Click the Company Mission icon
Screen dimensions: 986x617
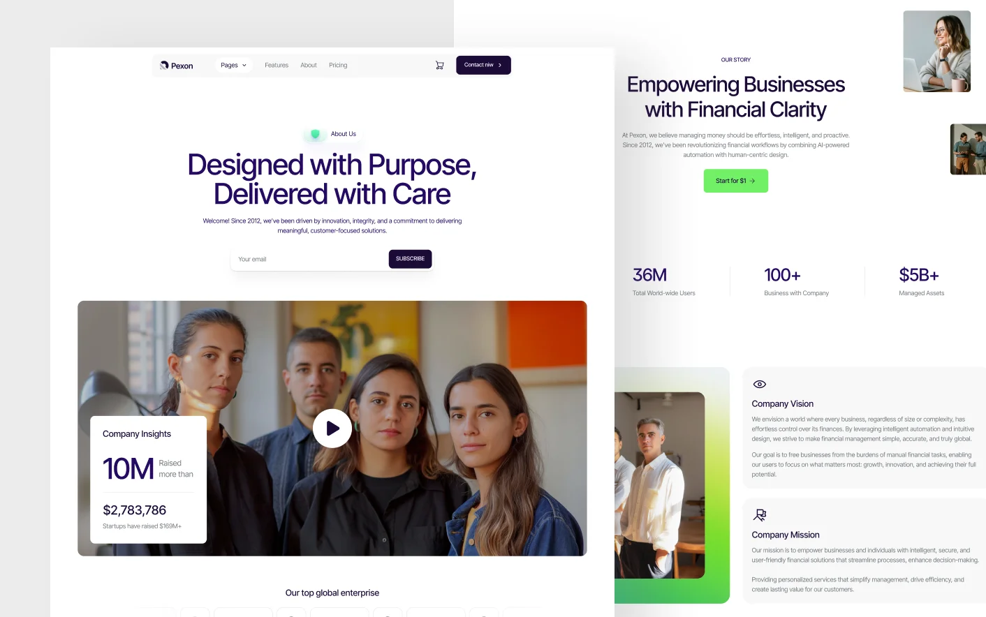click(760, 515)
